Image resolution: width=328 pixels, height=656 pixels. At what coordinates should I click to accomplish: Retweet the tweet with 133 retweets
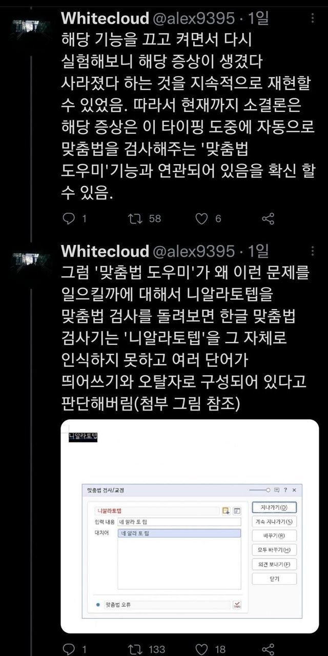(134, 649)
